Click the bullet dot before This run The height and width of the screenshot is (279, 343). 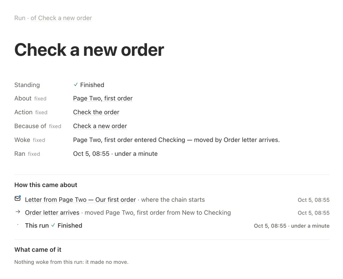point(18,225)
